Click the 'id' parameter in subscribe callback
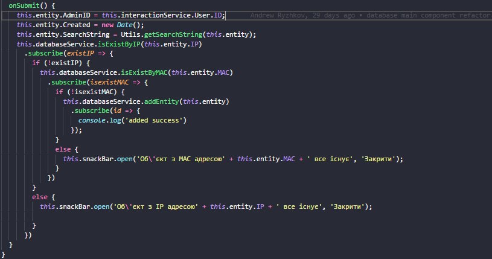This screenshot has width=492, height=259. [x=117, y=111]
